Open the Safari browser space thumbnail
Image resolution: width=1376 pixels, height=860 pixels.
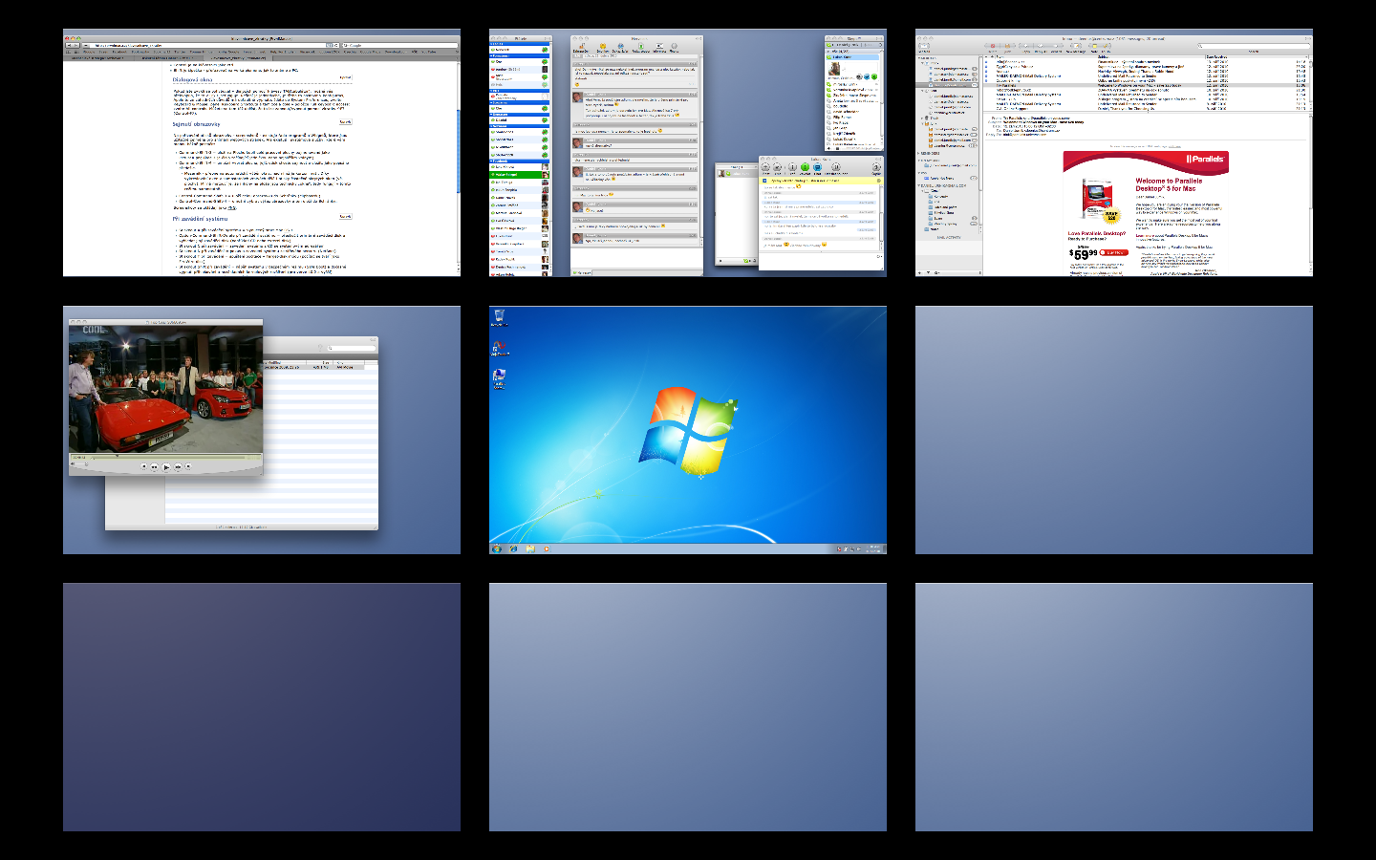click(x=261, y=153)
